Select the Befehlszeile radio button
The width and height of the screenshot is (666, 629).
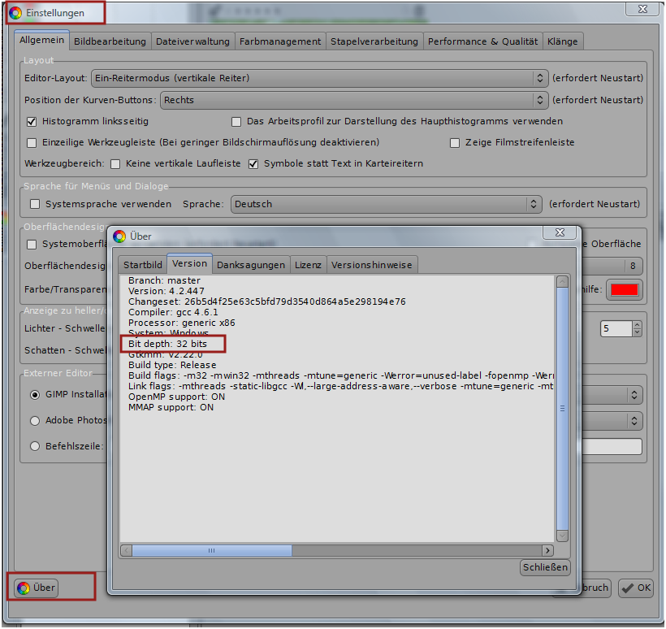(35, 446)
